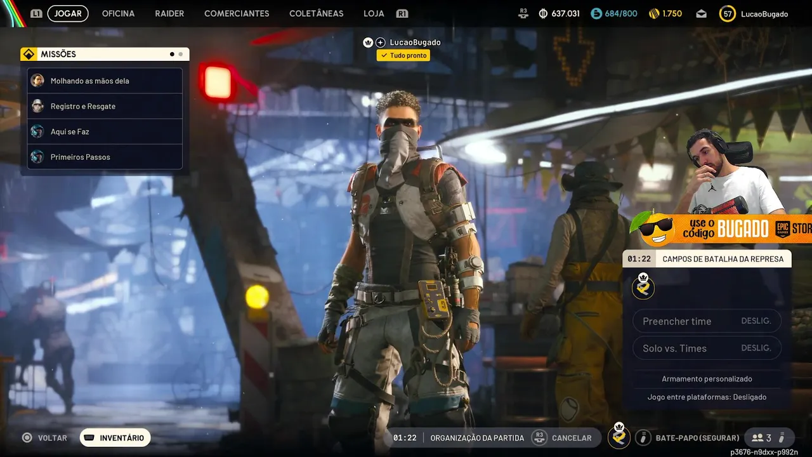The height and width of the screenshot is (457, 812).
Task: Open the COLETÂNEAS tab
Action: coord(316,13)
